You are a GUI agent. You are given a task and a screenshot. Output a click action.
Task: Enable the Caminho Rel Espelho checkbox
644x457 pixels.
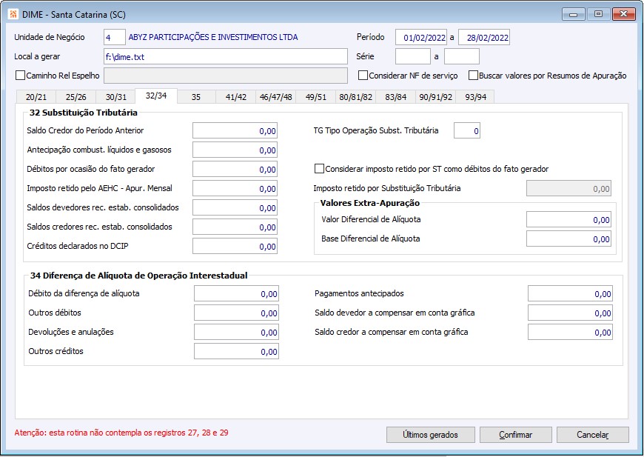[x=20, y=76]
